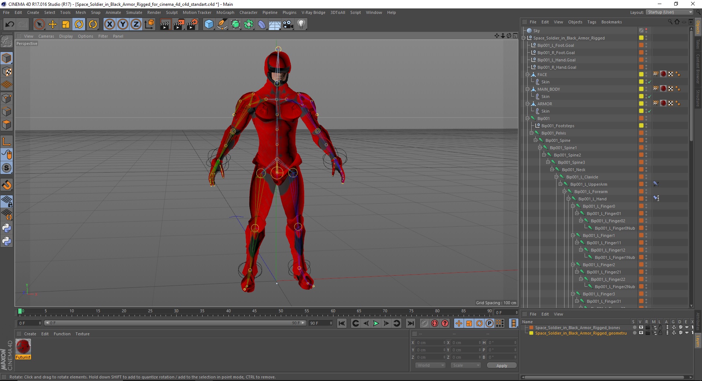Add a camera object
Screen dimensions: 702x381
pyautogui.click(x=288, y=24)
